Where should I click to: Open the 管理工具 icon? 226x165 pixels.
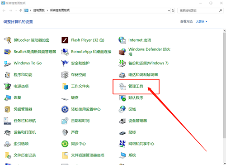[x=122, y=86]
